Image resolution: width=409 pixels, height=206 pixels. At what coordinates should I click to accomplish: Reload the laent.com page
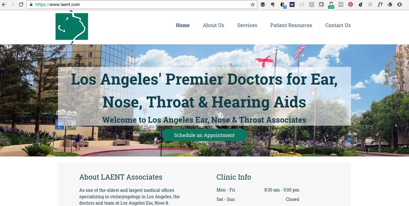21,4
